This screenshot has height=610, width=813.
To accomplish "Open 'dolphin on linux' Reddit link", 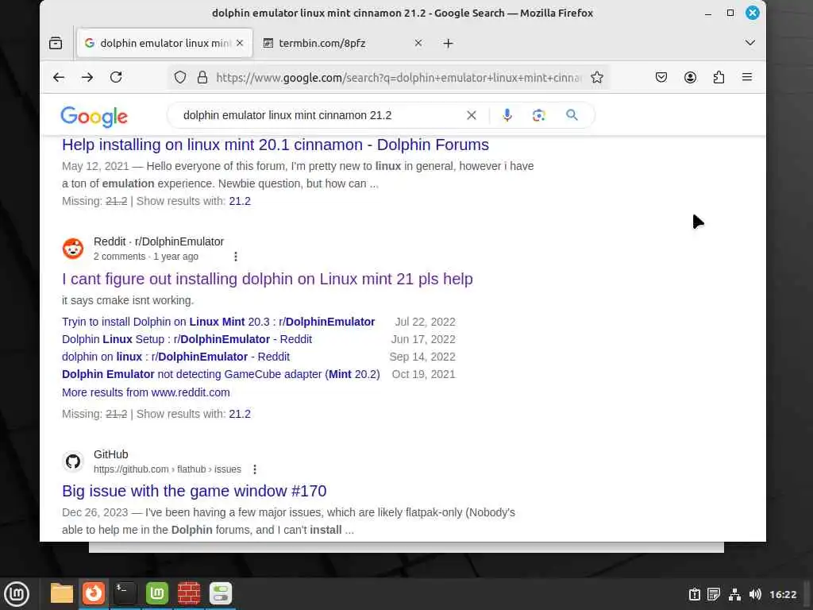I will (175, 357).
